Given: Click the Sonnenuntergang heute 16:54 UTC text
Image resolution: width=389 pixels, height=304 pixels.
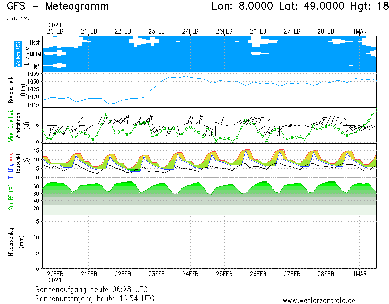Looking at the screenshot, I should [x=95, y=298].
